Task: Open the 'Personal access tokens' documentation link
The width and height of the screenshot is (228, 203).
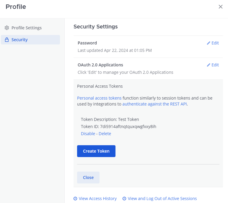Action: (x=99, y=98)
